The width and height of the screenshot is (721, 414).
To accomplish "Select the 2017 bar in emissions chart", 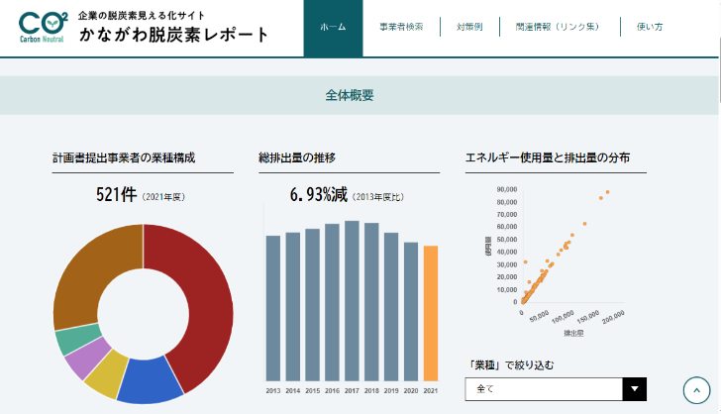I will point(352,300).
